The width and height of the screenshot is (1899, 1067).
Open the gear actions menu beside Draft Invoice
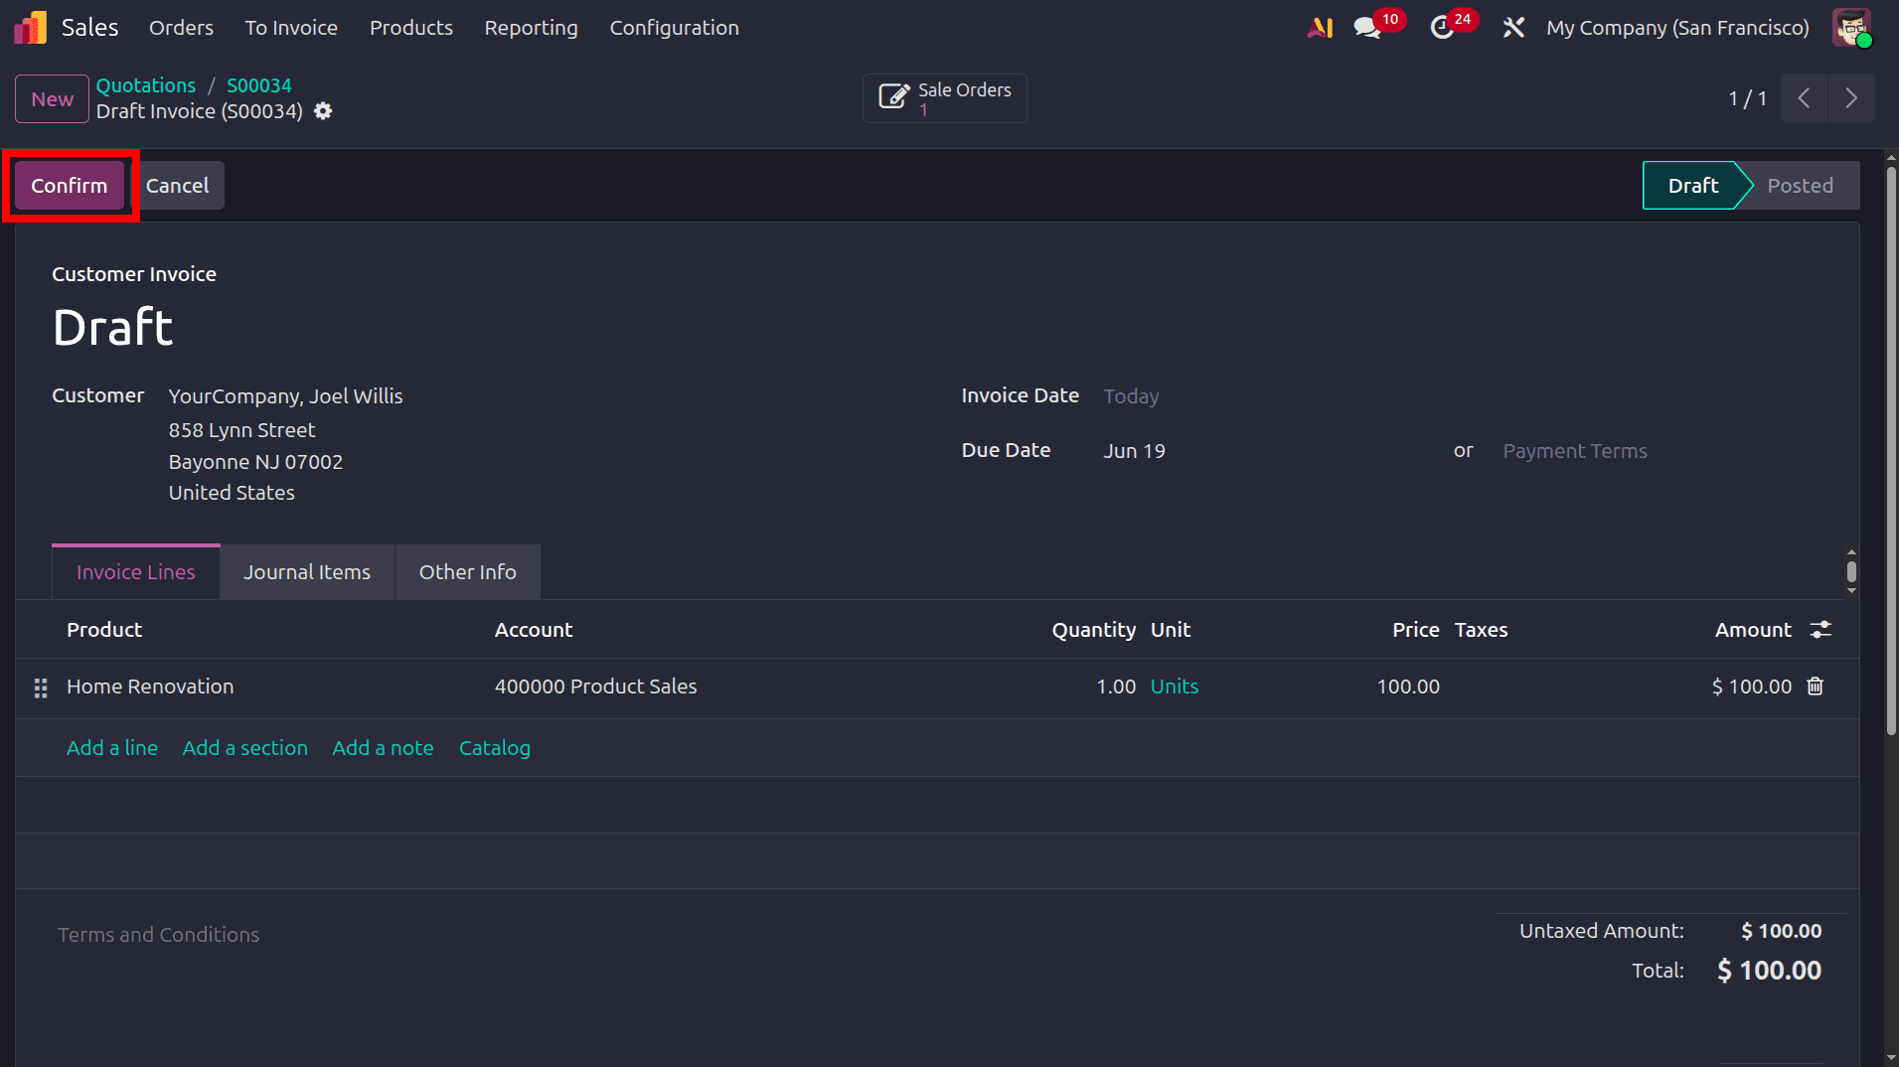click(323, 111)
